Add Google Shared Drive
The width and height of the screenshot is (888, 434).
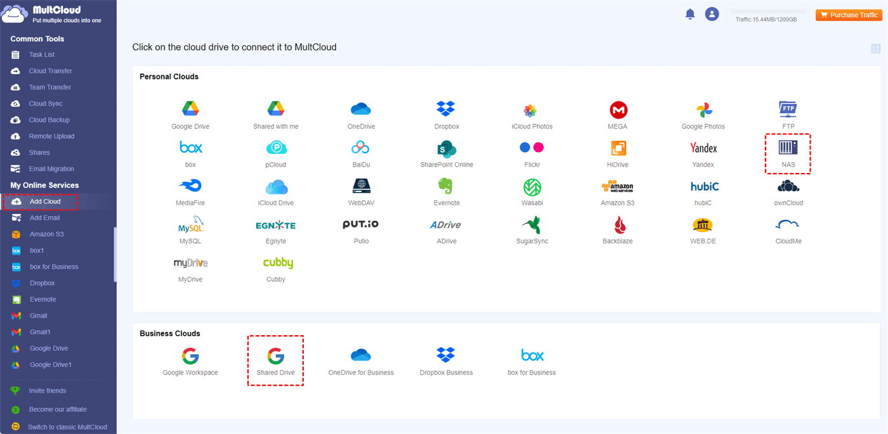point(275,356)
